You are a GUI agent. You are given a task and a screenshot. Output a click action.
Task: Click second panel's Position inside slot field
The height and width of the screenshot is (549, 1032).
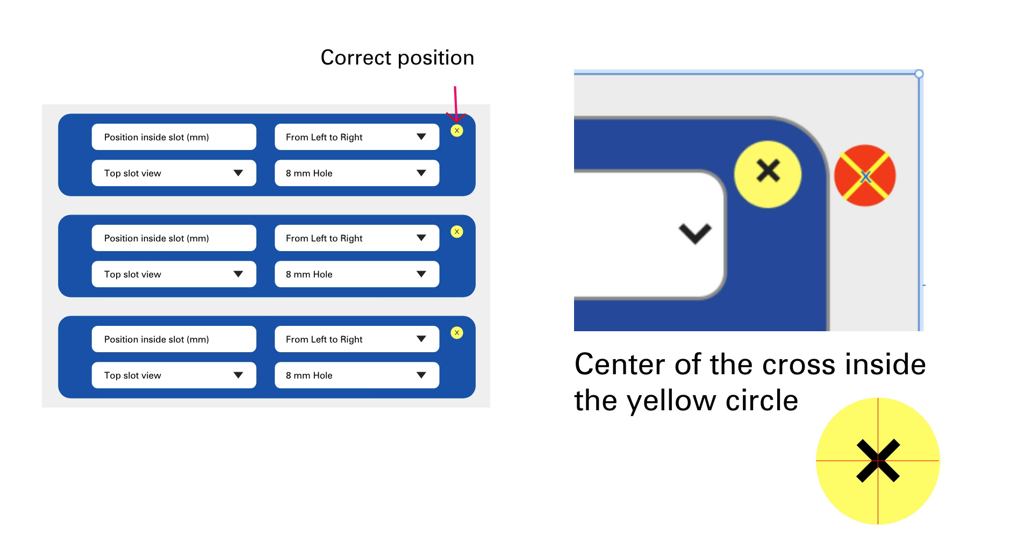tap(174, 238)
